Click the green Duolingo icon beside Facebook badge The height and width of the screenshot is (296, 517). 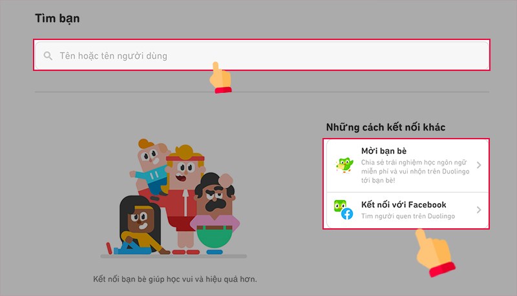tap(340, 206)
